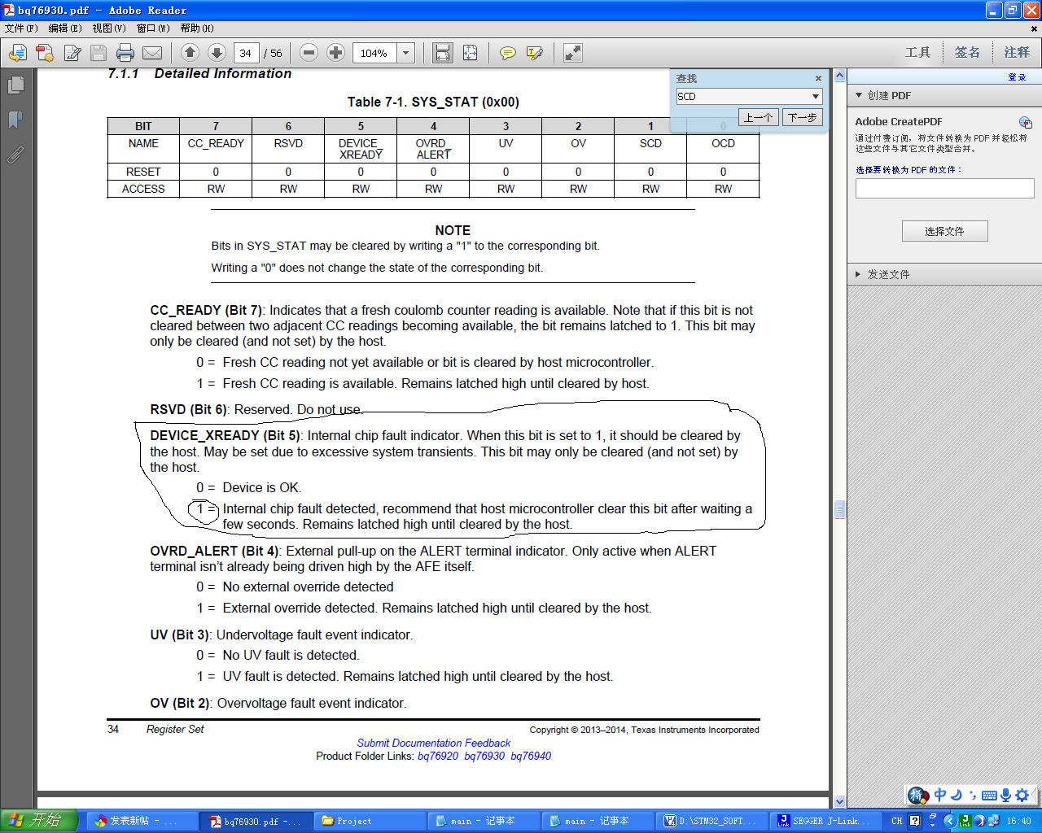Zoom in with the plus button

coord(335,53)
